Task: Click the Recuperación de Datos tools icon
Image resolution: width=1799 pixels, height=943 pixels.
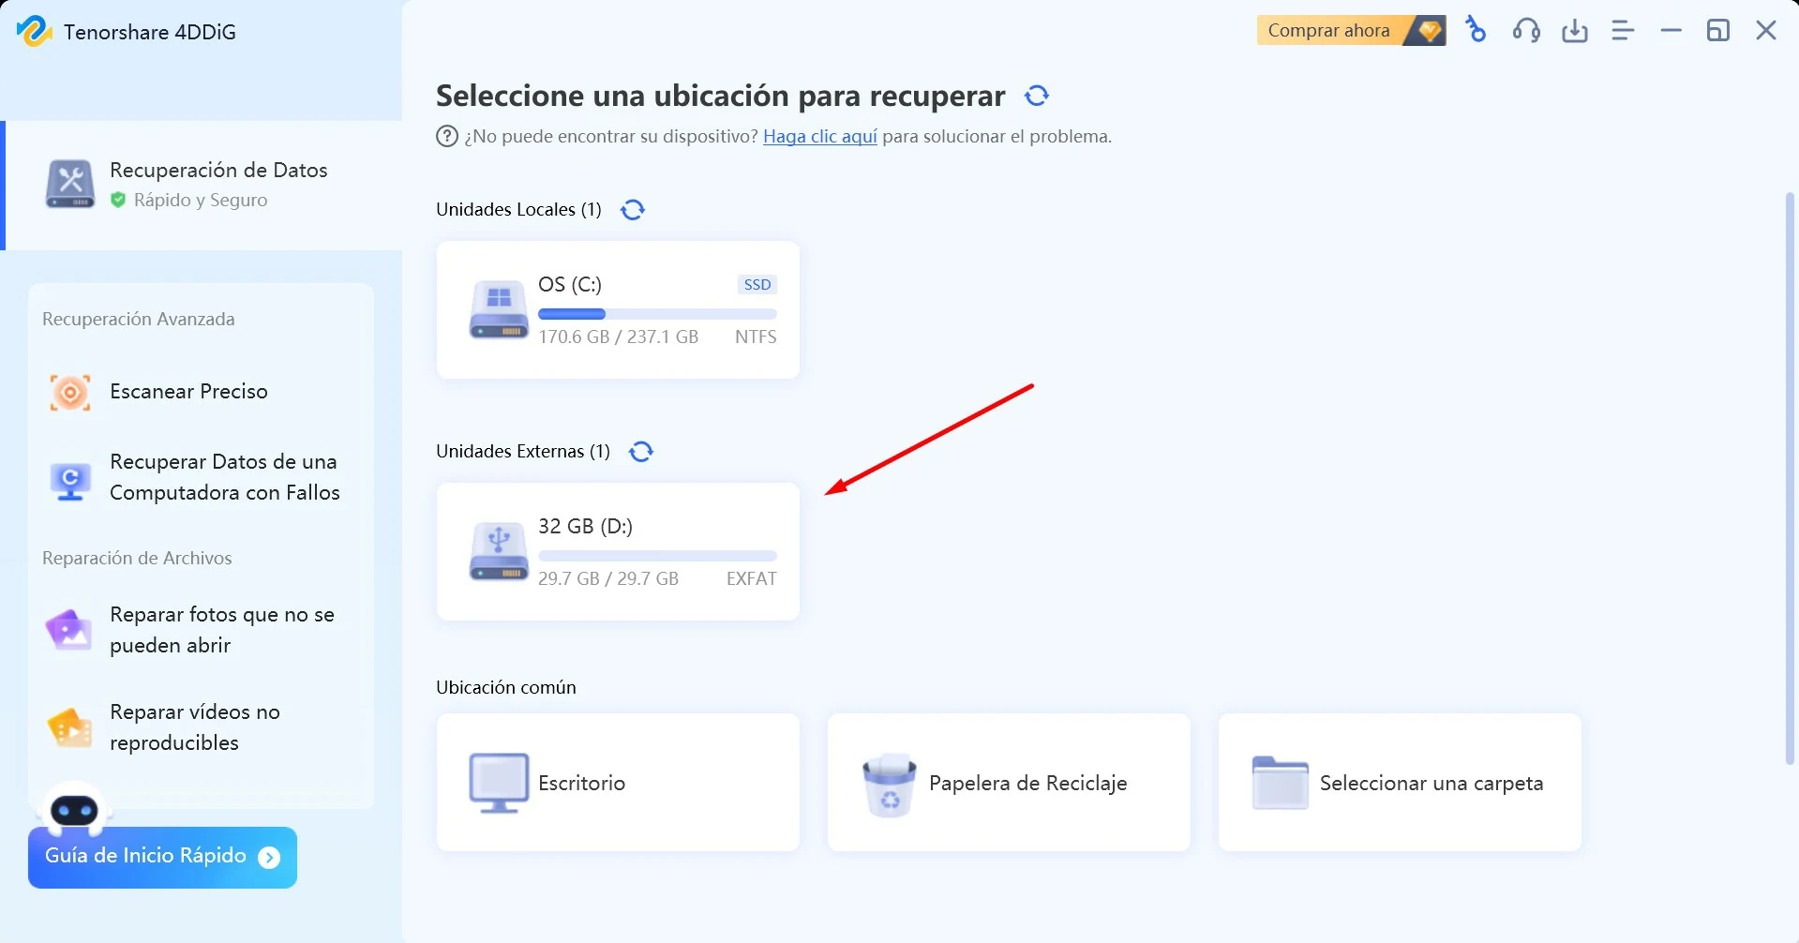Action: [x=70, y=184]
